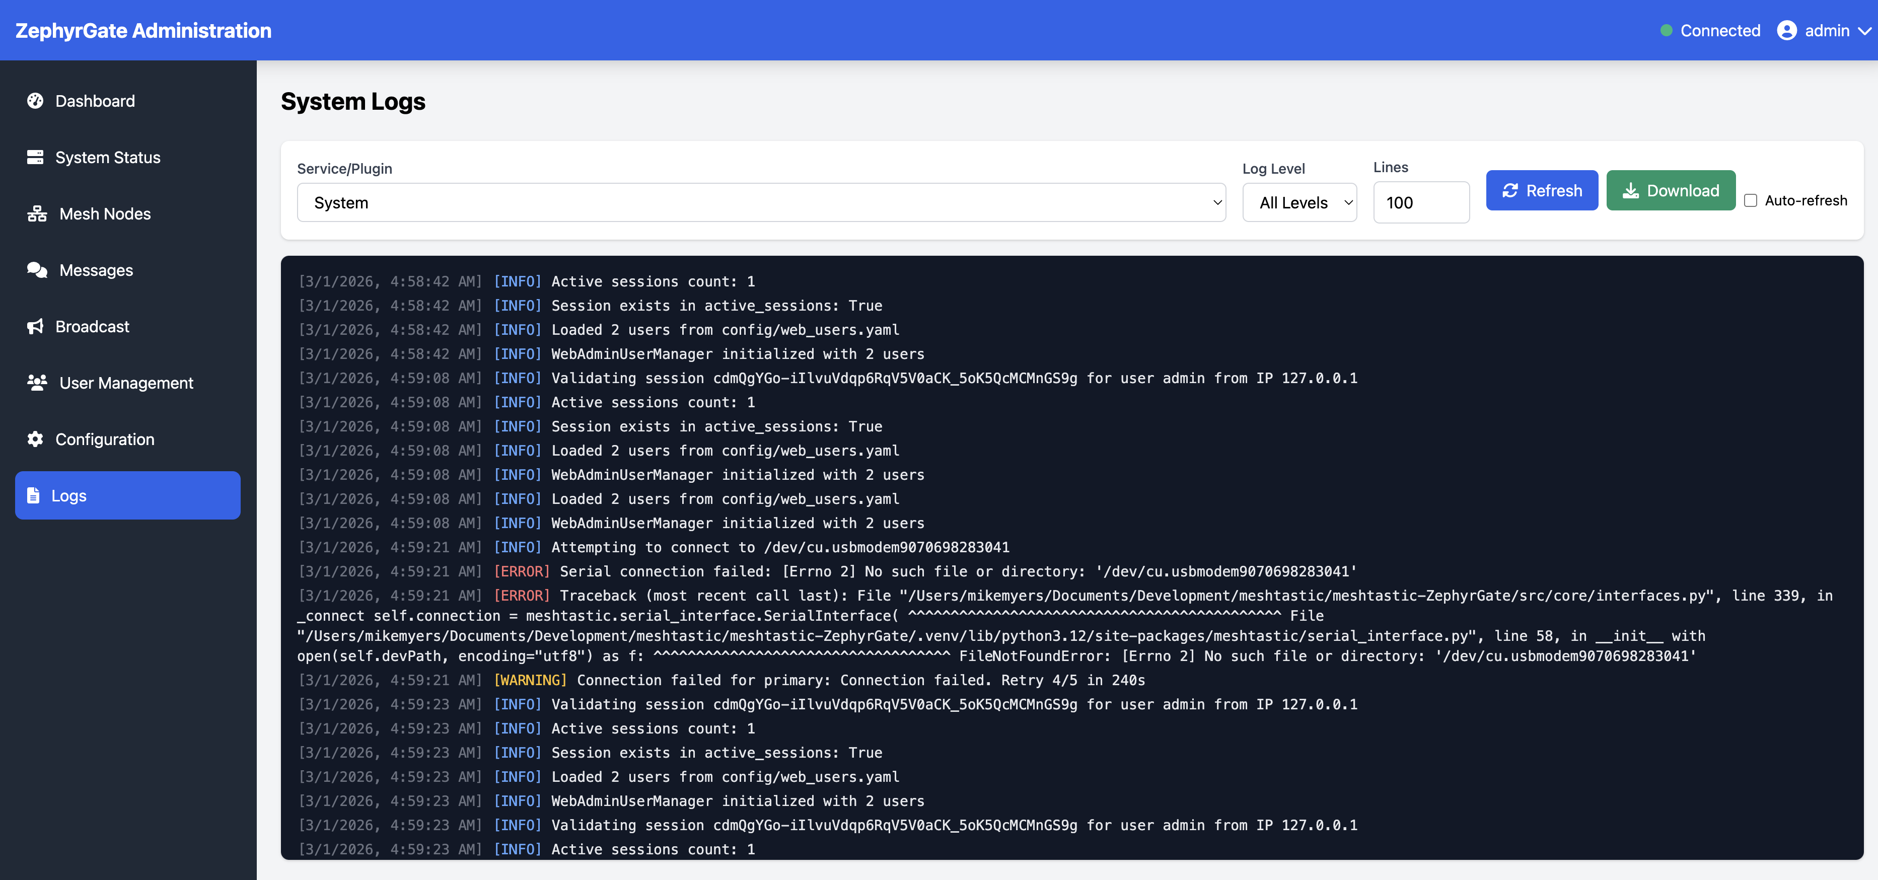Click the System Status icon
1878x880 pixels.
click(35, 157)
